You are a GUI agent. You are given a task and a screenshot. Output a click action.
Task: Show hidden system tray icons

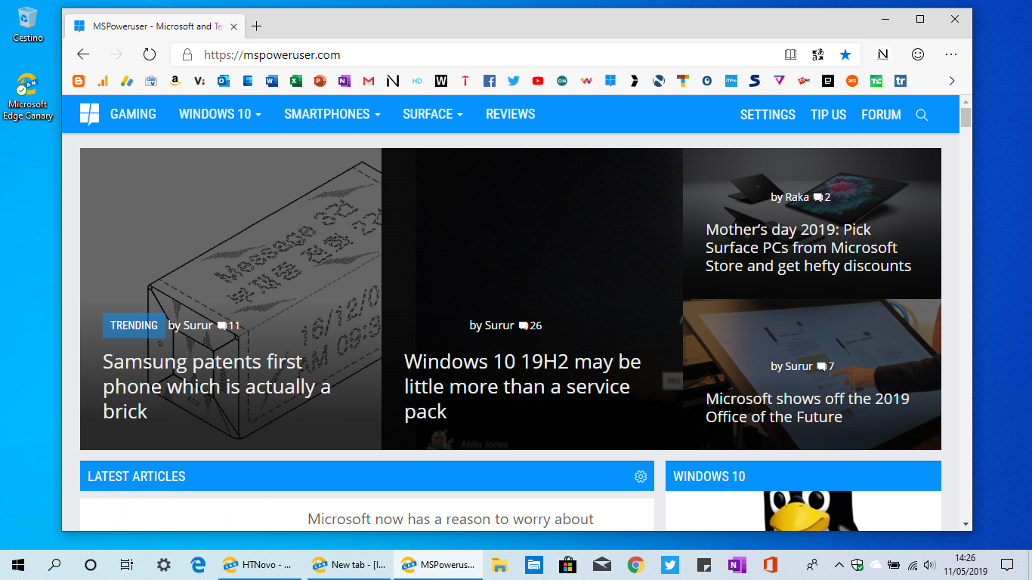coord(839,565)
